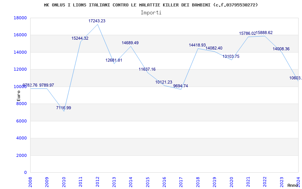Click the data label 10121.23
The height and width of the screenshot is (189, 302).
point(164,82)
